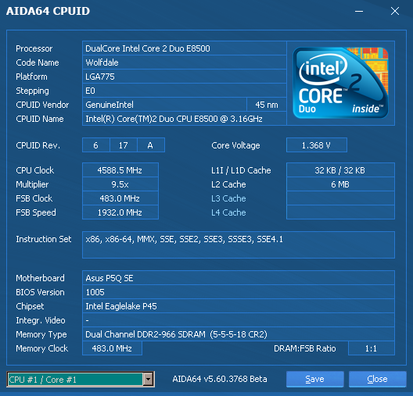The height and width of the screenshot is (396, 413).
Task: Click the Chipset label
Action: click(30, 306)
